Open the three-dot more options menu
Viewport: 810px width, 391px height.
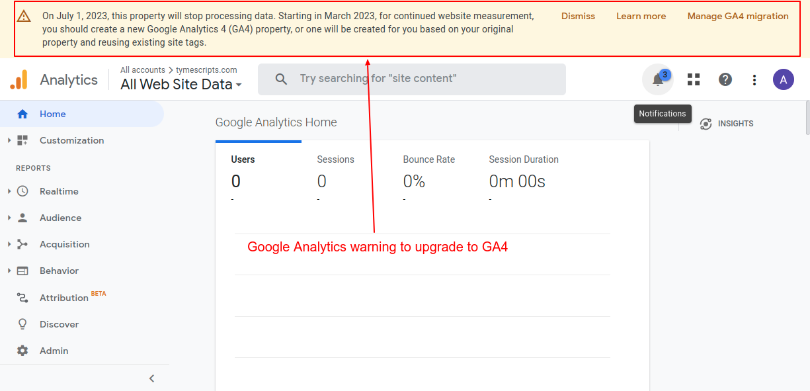coord(754,79)
